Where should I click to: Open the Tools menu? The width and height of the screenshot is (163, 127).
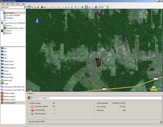coord(18,4)
